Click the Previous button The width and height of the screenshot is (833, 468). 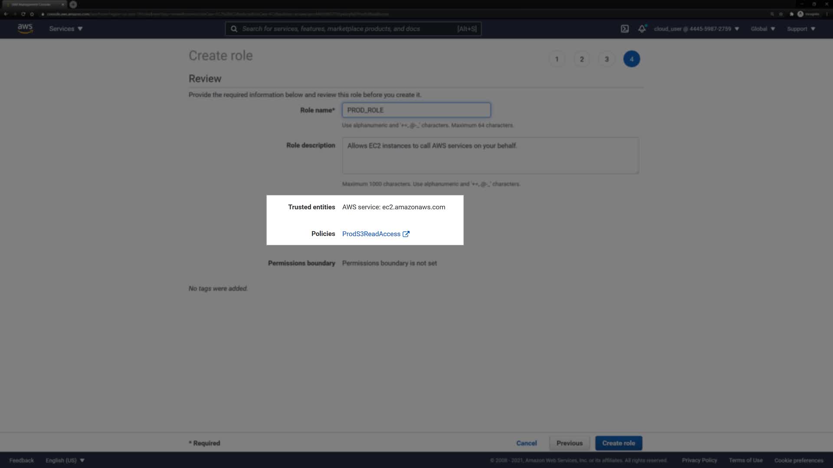[569, 443]
